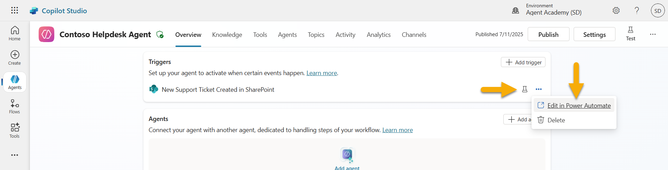This screenshot has height=170, width=668.
Task: Select Edit in Power Automate
Action: [579, 106]
